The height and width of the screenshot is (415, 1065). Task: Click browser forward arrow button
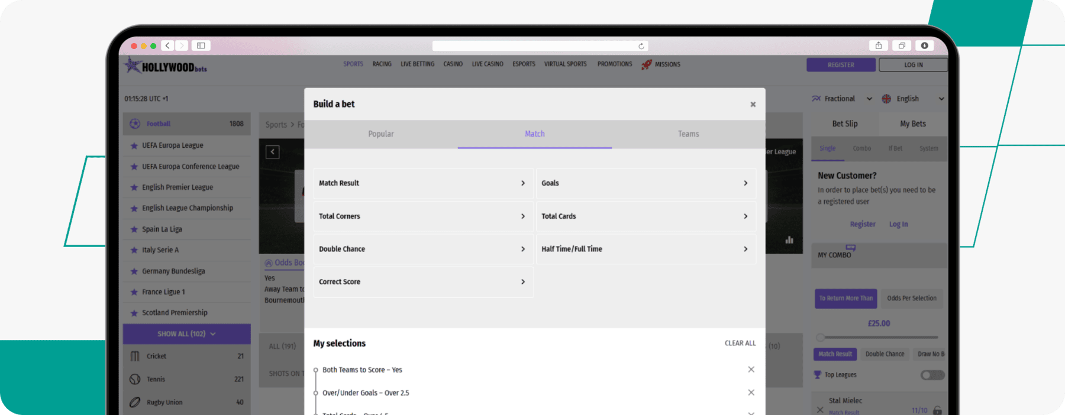tap(182, 46)
